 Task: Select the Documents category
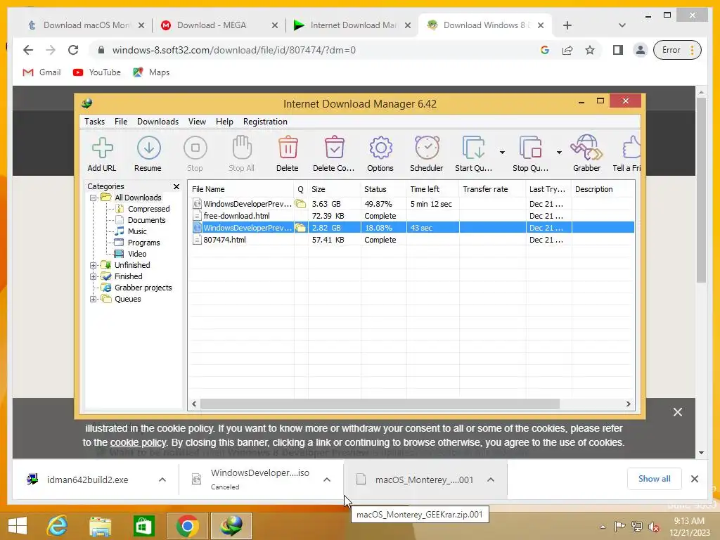(x=146, y=220)
